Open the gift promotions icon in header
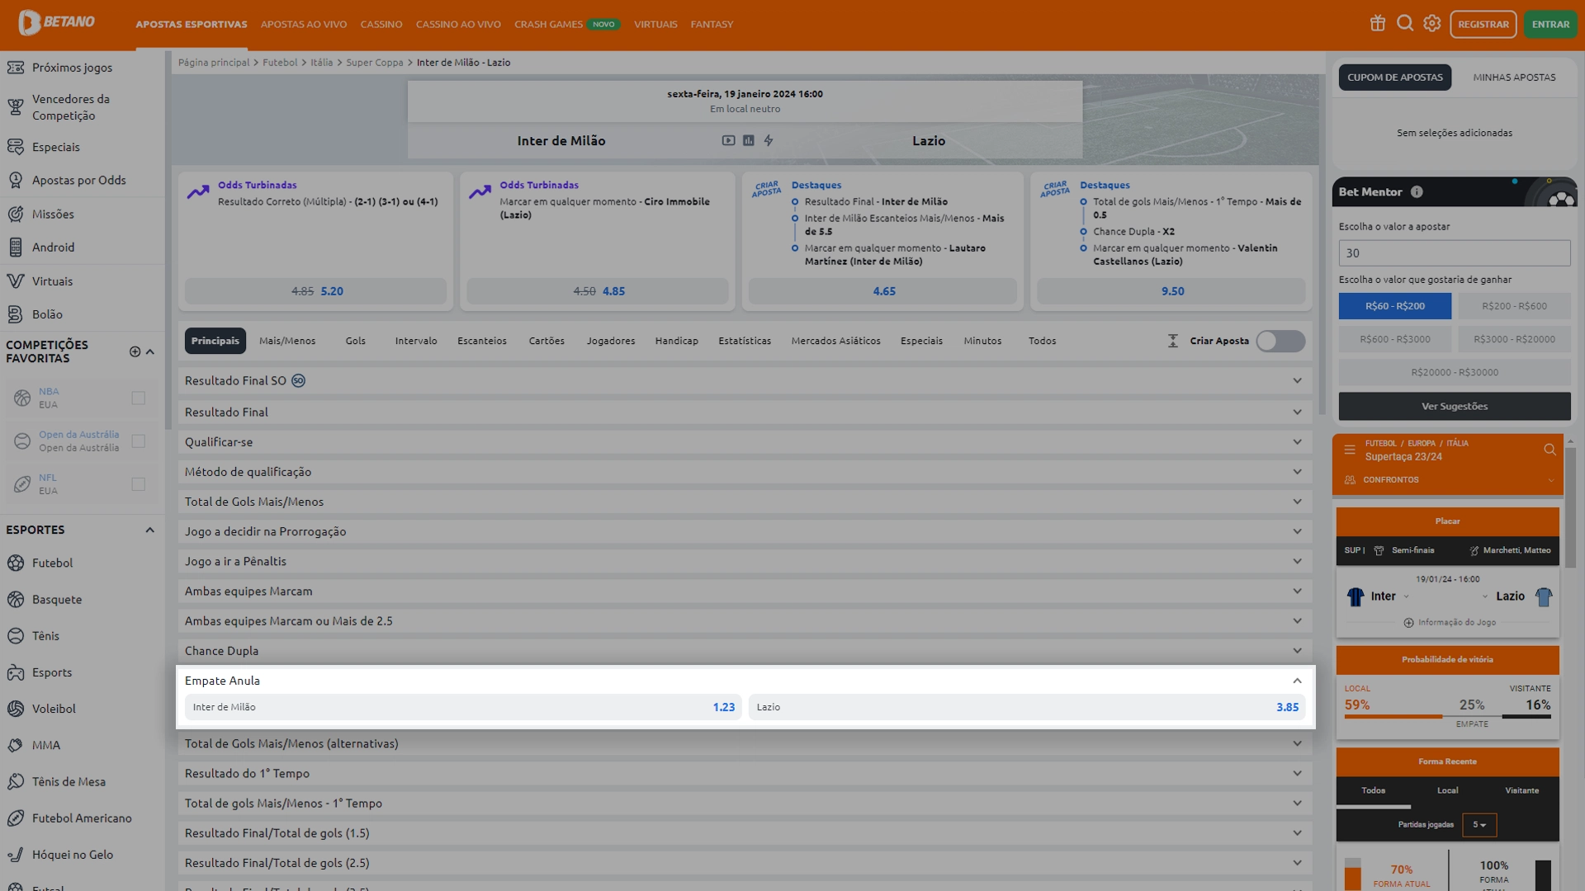Viewport: 1585px width, 891px height. click(x=1377, y=24)
